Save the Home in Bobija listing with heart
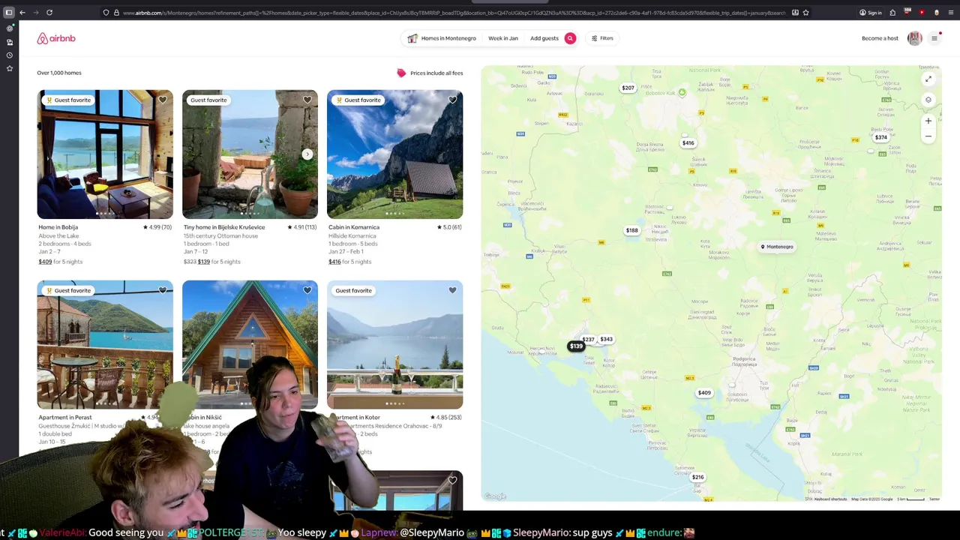This screenshot has height=540, width=960. tap(163, 100)
